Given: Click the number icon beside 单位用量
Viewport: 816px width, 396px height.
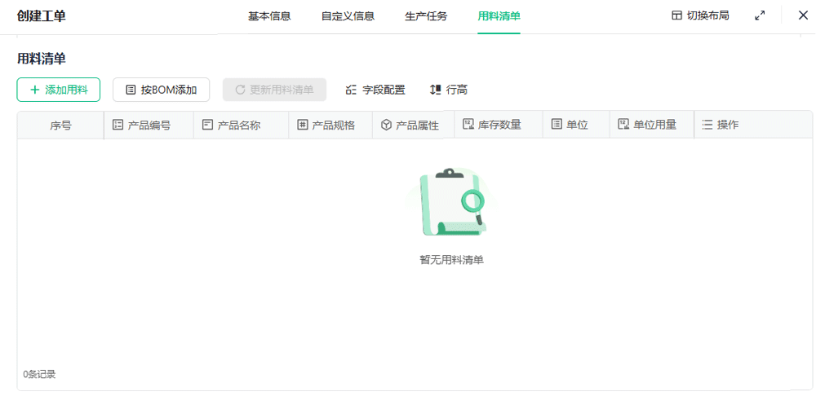Looking at the screenshot, I should [x=623, y=124].
